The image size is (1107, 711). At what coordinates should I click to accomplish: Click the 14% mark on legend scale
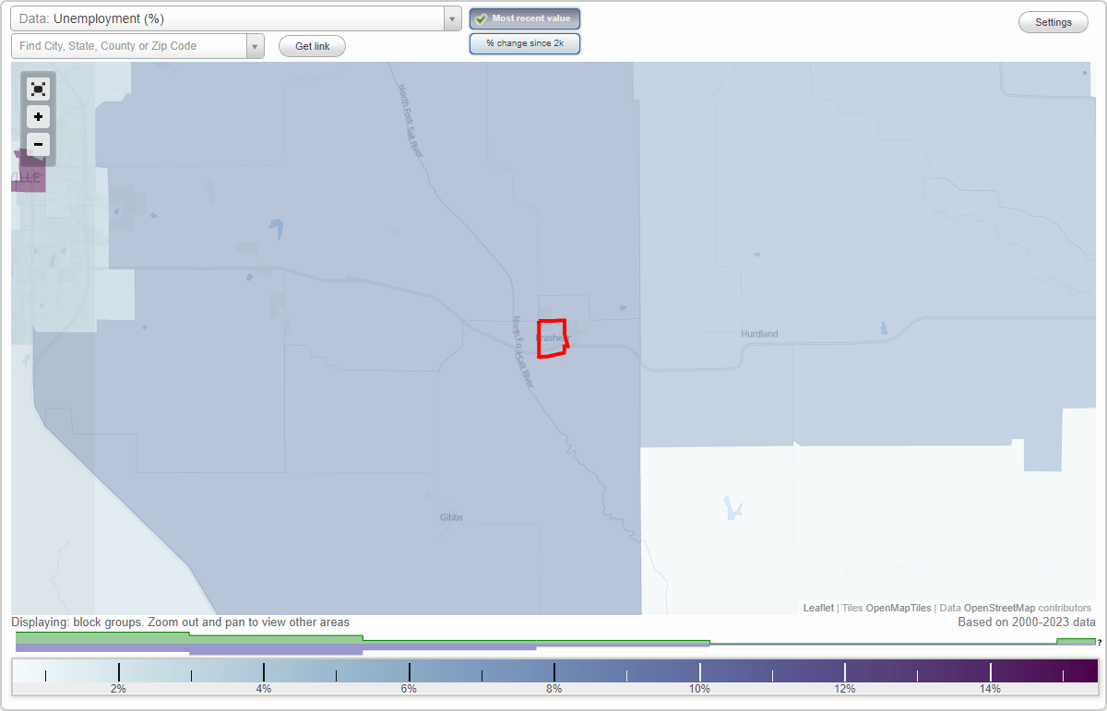tap(990, 689)
